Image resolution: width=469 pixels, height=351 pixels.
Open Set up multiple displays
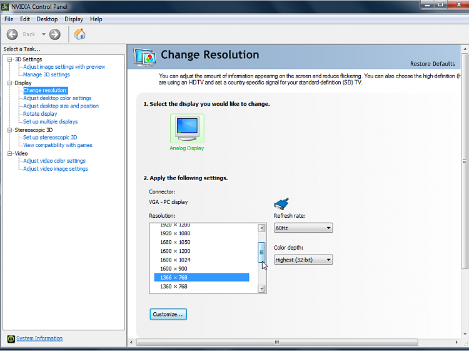[50, 121]
